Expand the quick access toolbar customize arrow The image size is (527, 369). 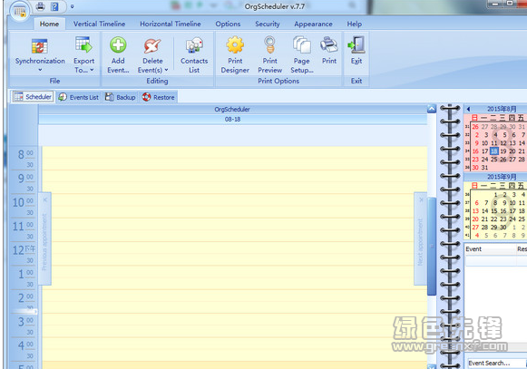pyautogui.click(x=72, y=6)
